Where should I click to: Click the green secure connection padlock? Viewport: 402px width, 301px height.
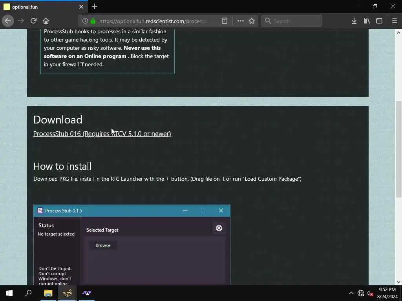[93, 21]
